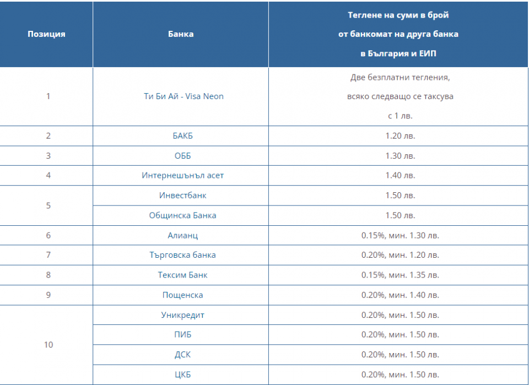Open the Инвестбанк link
The height and width of the screenshot is (385, 529).
[x=182, y=196]
